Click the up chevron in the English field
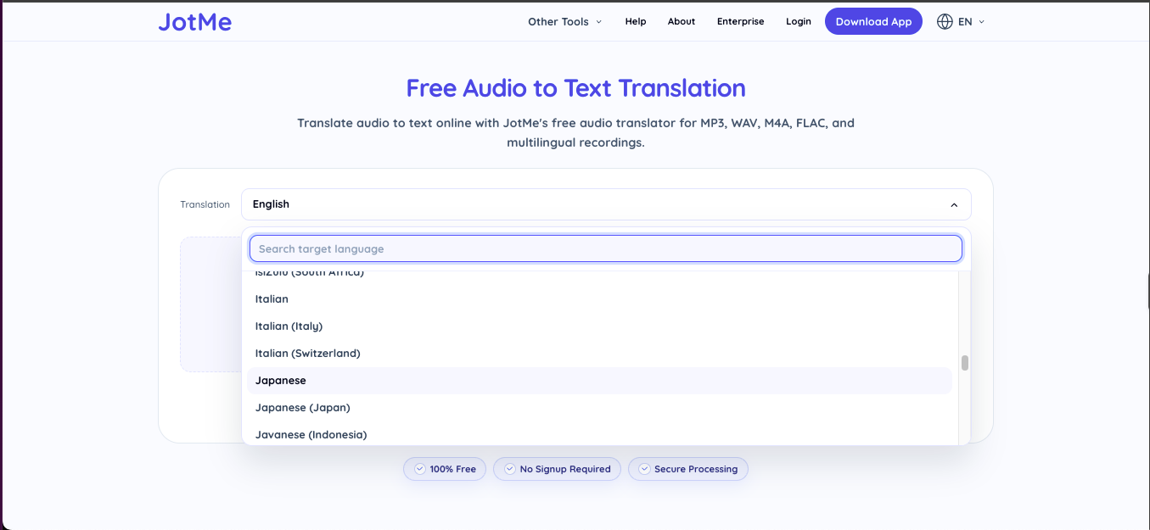 [x=954, y=205]
